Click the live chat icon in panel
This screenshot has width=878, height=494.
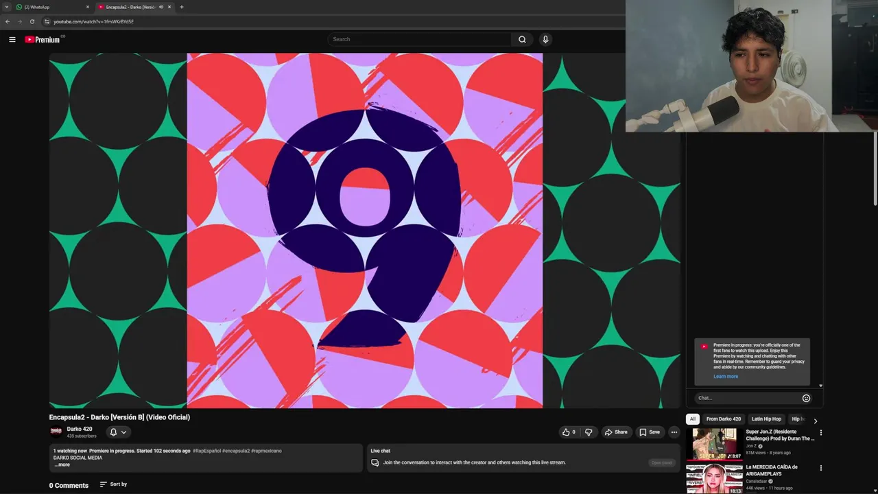(x=375, y=462)
